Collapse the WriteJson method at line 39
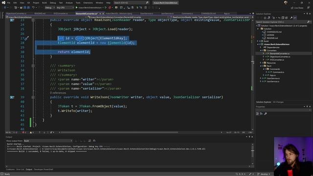Image resolution: width=313 pixels, height=176 pixels. click(x=33, y=97)
